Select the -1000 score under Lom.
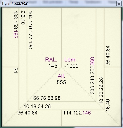 [x=71, y=66]
